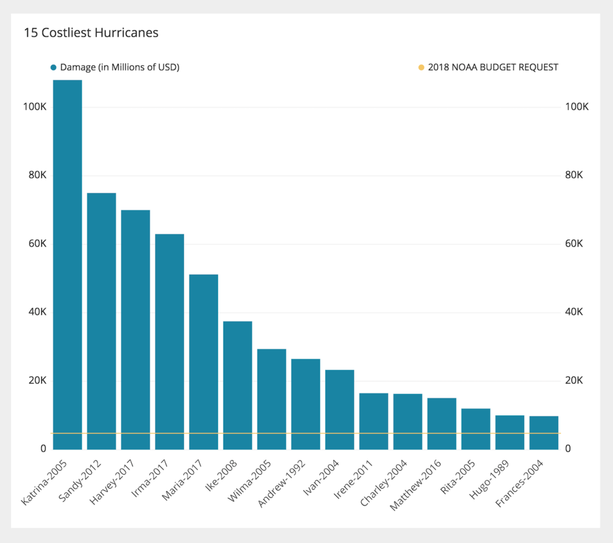Toggle the 2018 NOAA BUDGET REQUEST legend
Viewport: 613px width, 543px height.
[489, 67]
